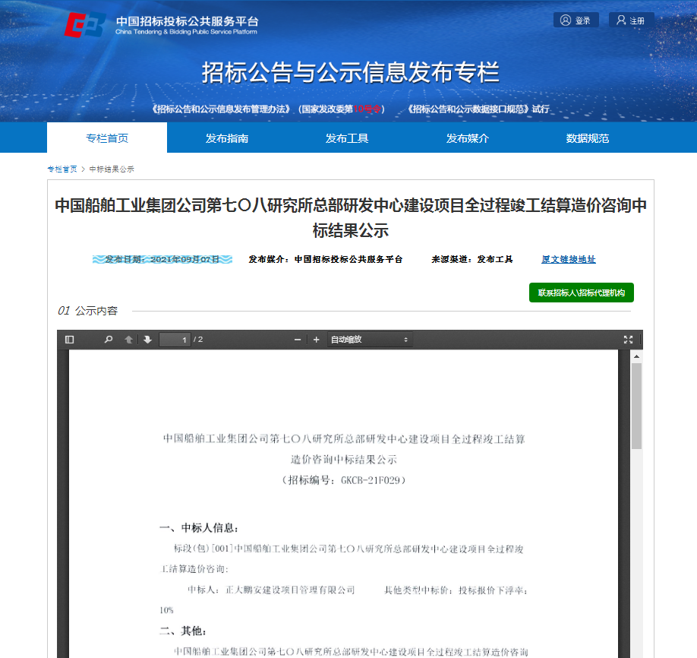This screenshot has height=658, width=697.
Task: Click the PDF page number field
Action: pyautogui.click(x=175, y=340)
